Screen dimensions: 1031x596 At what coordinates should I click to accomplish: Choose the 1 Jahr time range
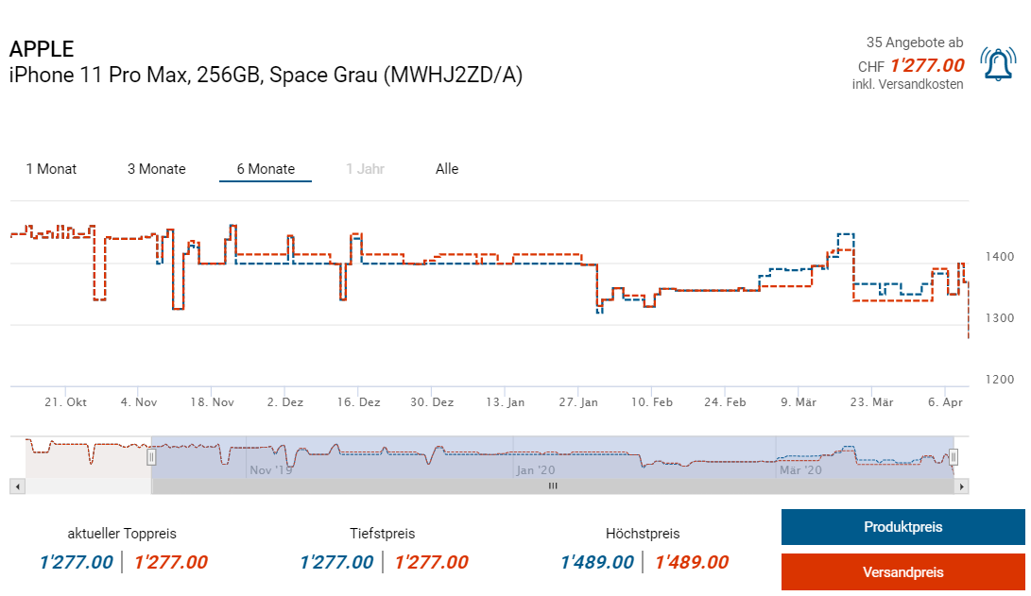363,169
